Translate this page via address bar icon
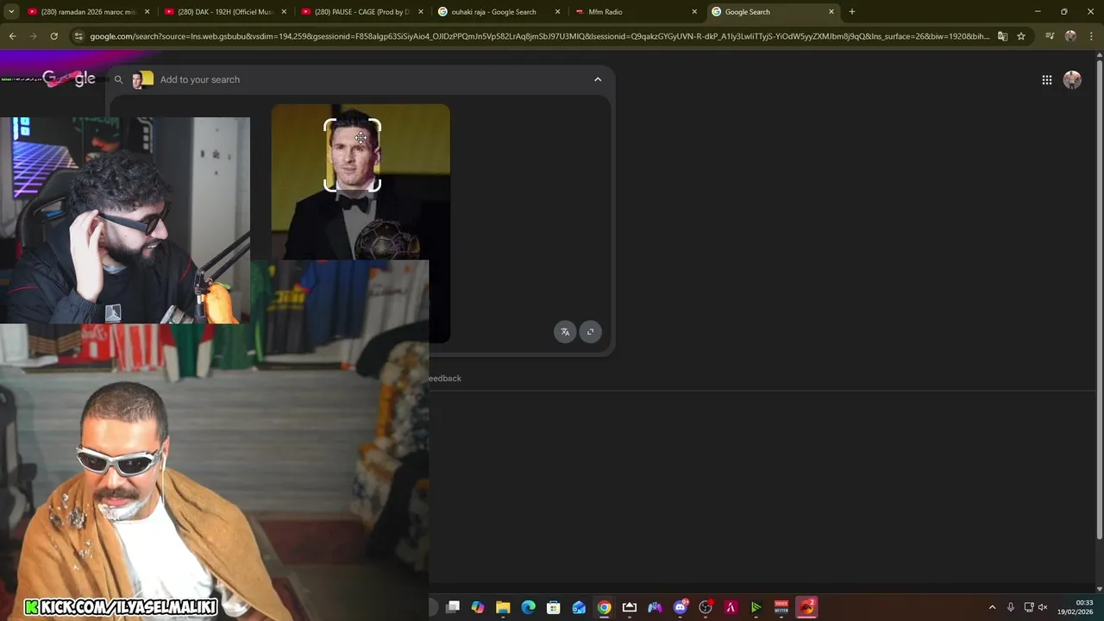 pos(1002,36)
